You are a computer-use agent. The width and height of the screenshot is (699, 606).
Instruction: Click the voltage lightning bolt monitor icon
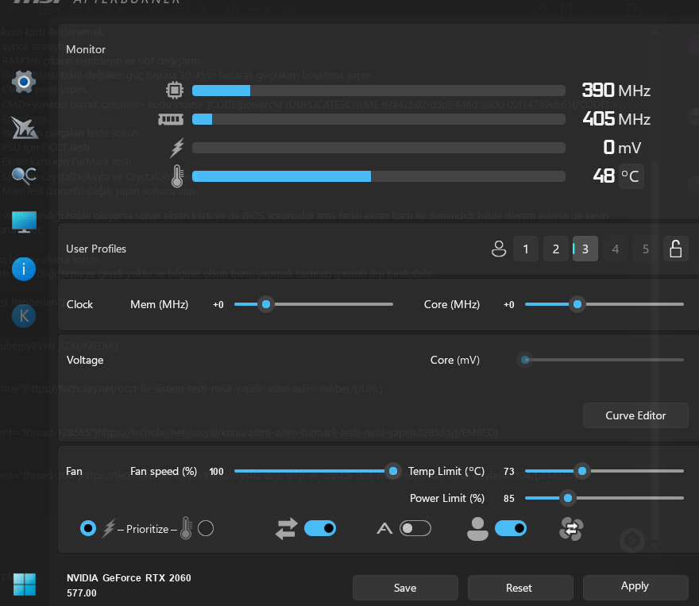177,148
